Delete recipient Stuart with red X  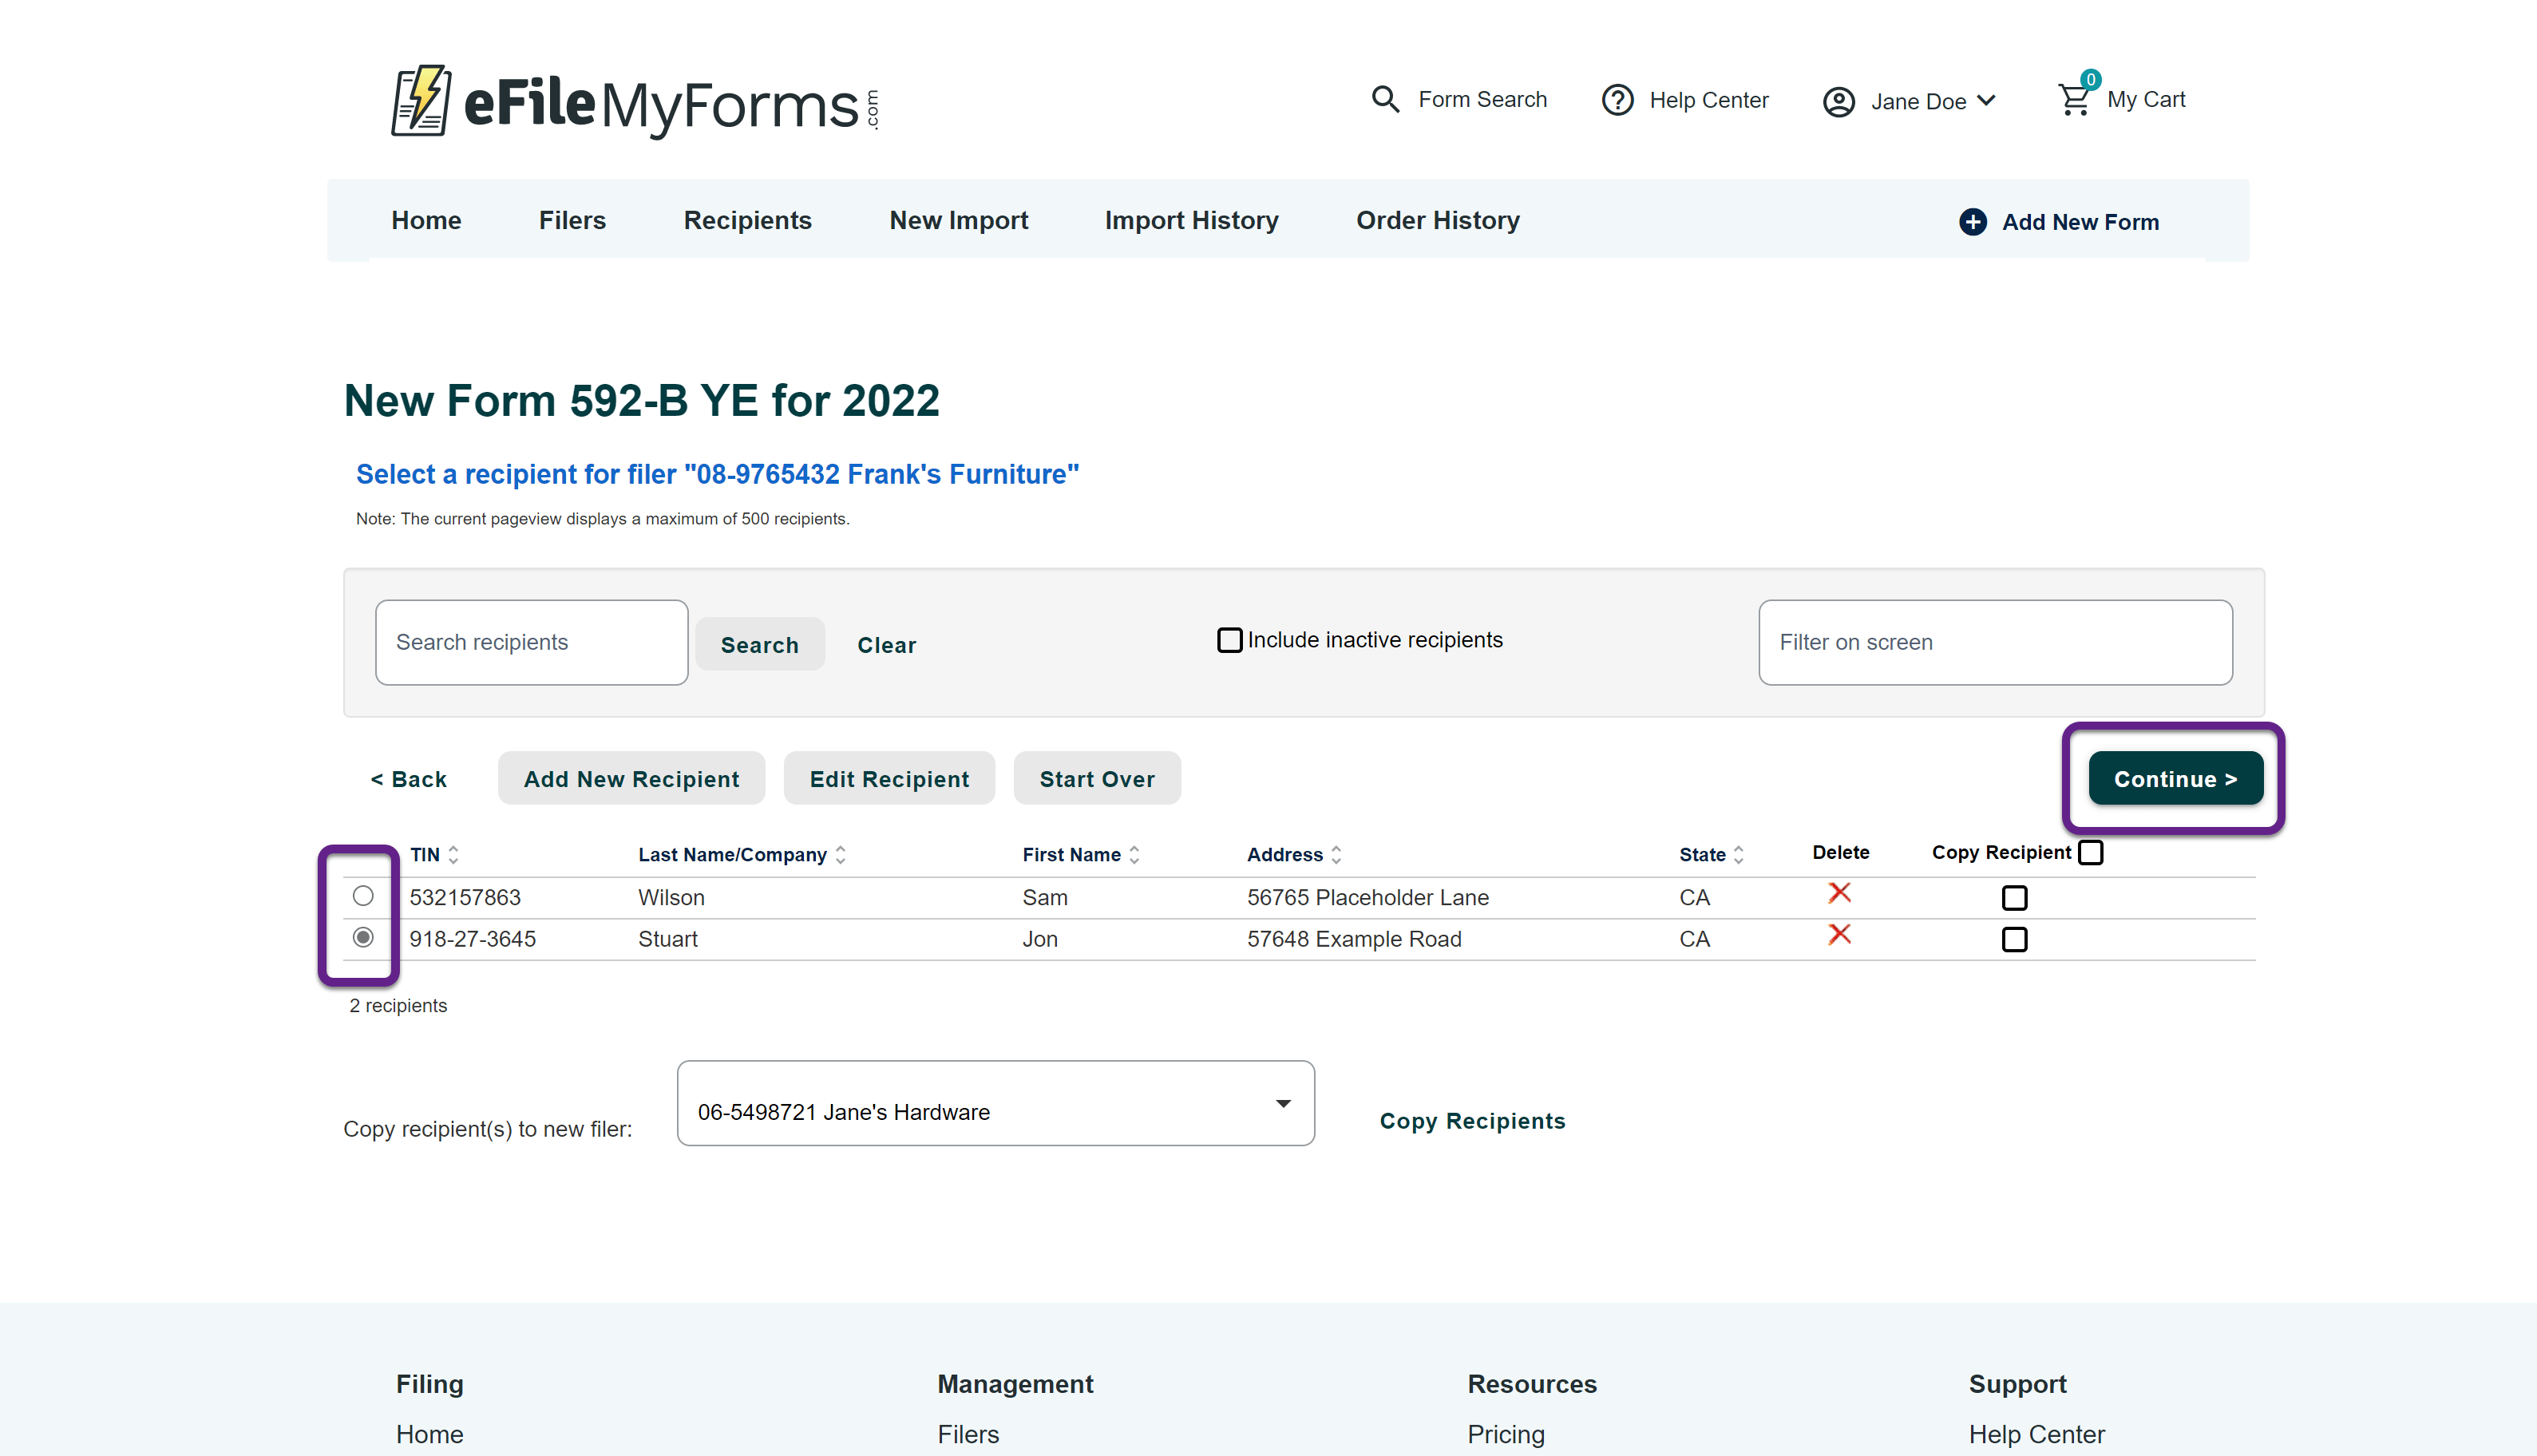coord(1839,935)
